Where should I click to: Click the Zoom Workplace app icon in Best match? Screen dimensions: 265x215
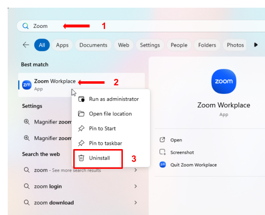[x=26, y=85]
